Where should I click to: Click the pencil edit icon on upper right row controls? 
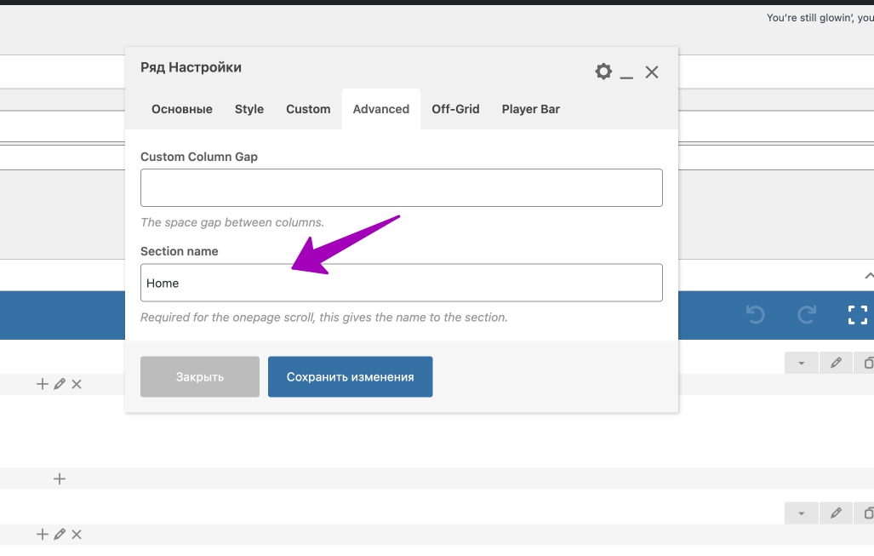click(x=836, y=363)
